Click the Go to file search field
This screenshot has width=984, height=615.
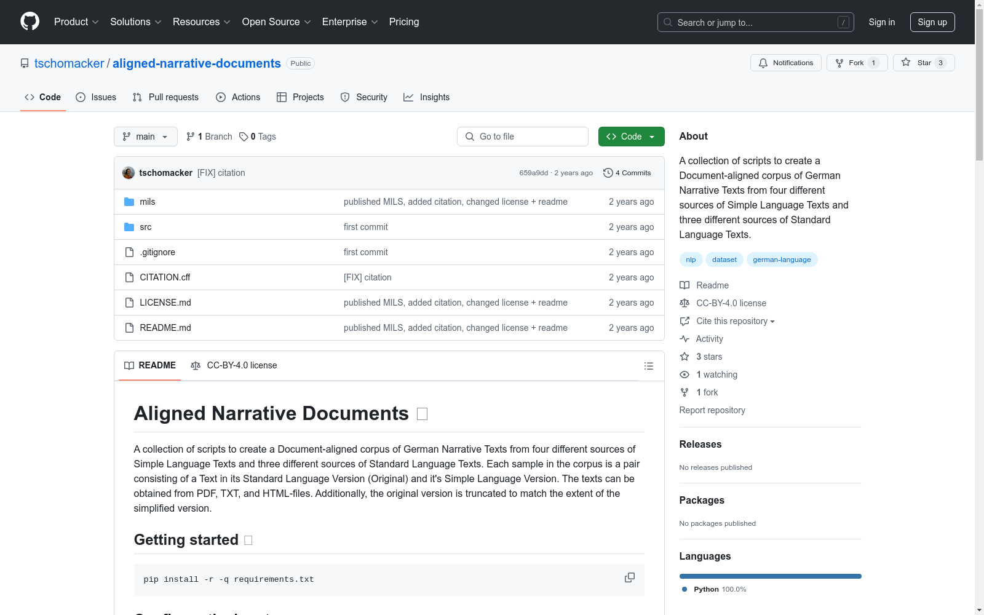[x=523, y=137]
